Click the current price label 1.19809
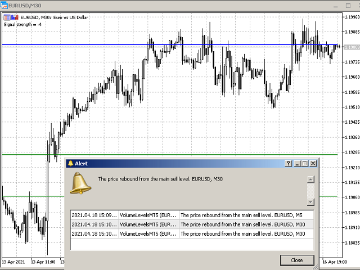 [x=352, y=48]
